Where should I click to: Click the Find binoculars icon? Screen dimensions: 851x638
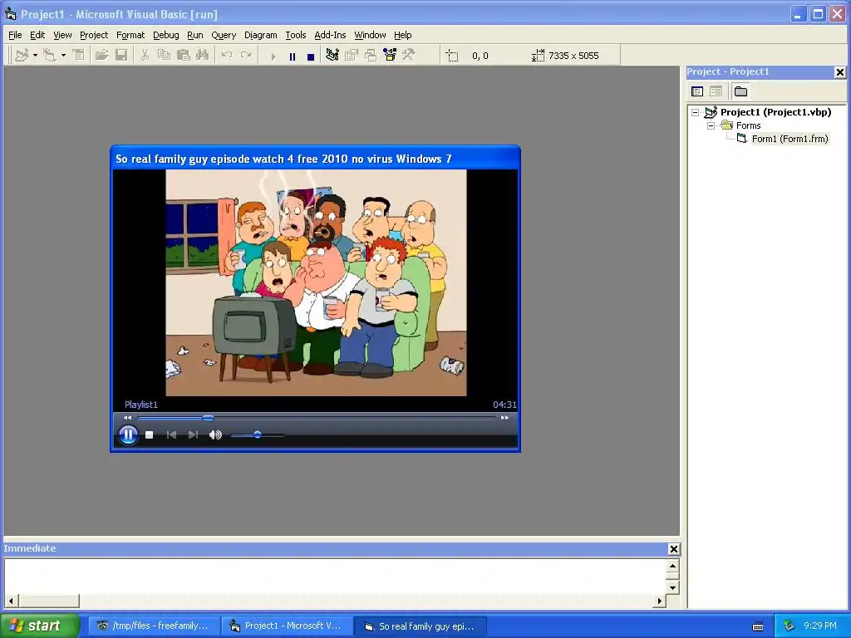pos(203,56)
